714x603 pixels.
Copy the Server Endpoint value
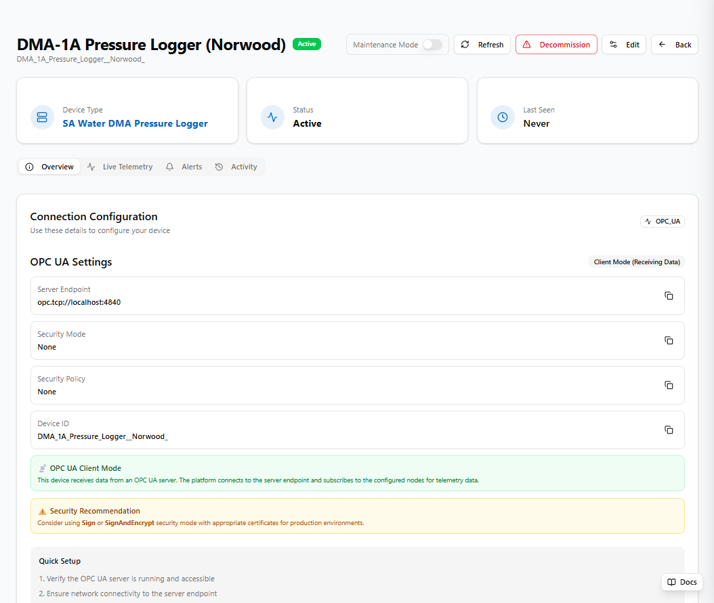coord(669,295)
